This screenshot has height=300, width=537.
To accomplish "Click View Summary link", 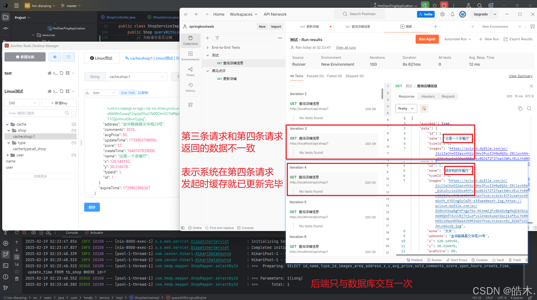I will click(x=520, y=76).
